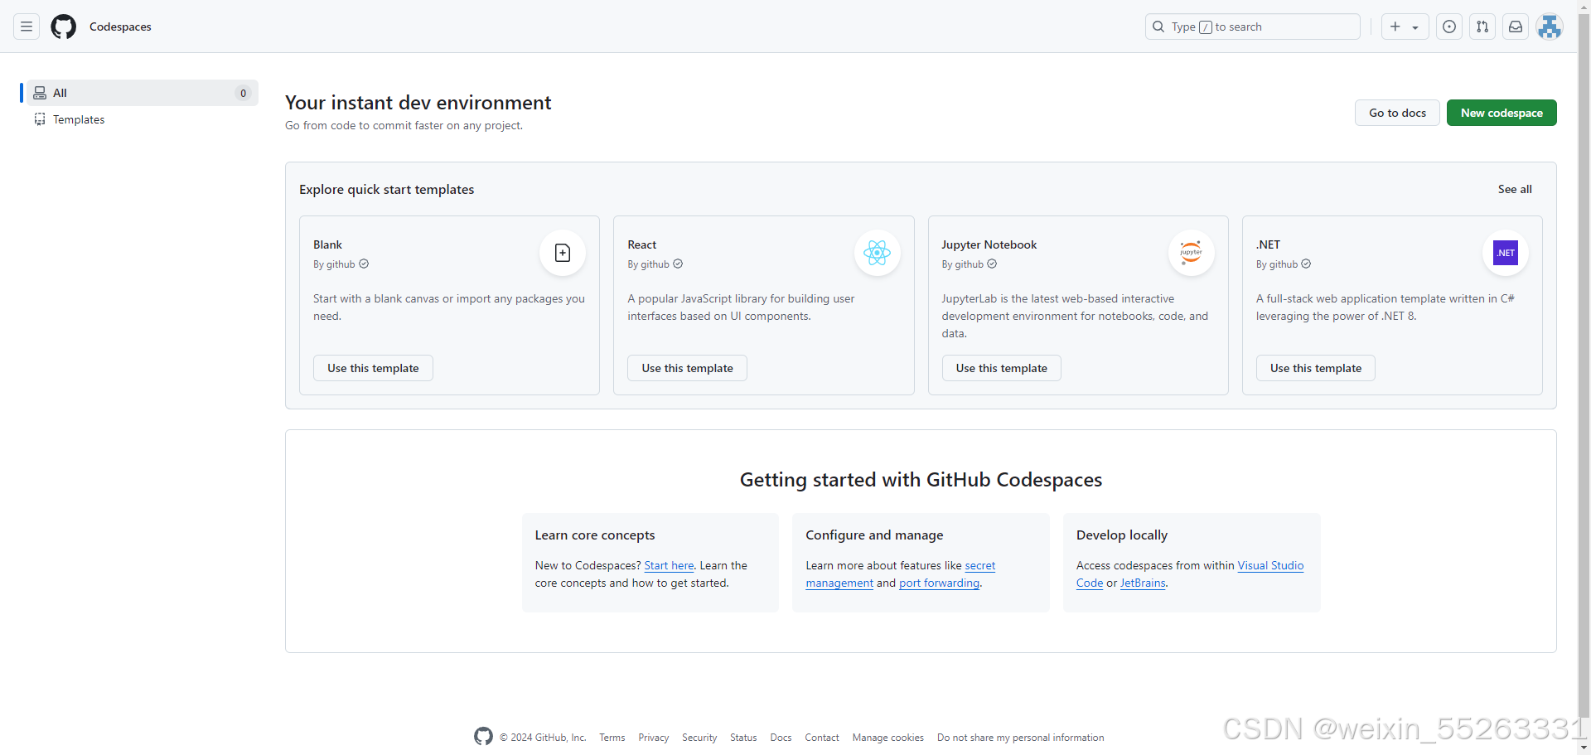Viewport: 1591px width, 755px height.
Task: Click the Codespaces header title
Action: click(x=120, y=27)
